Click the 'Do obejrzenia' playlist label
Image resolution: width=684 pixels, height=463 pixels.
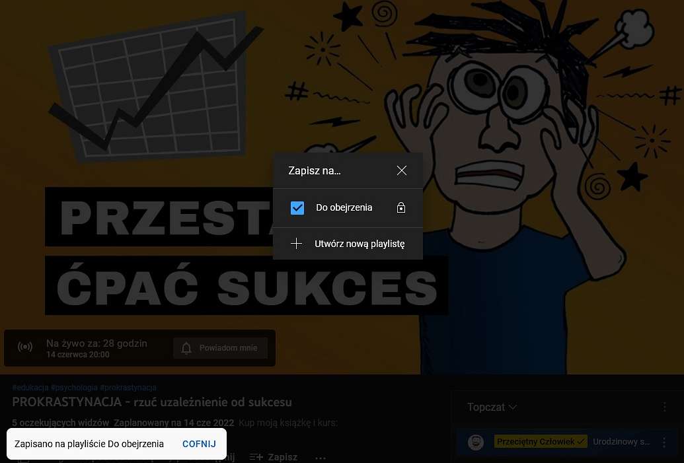(x=344, y=207)
